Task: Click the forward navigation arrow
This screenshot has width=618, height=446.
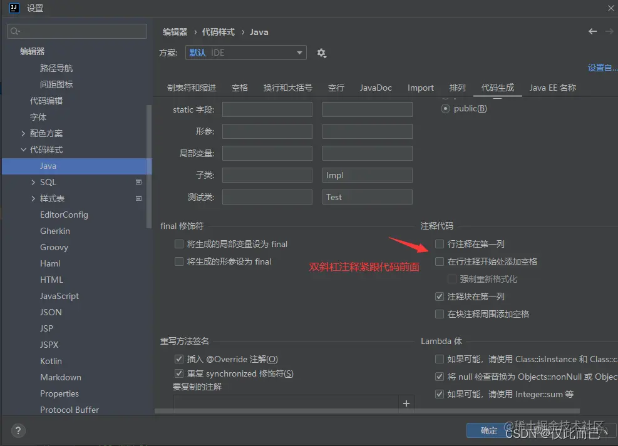Action: point(609,31)
